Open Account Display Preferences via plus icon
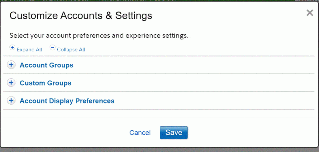 [11, 101]
